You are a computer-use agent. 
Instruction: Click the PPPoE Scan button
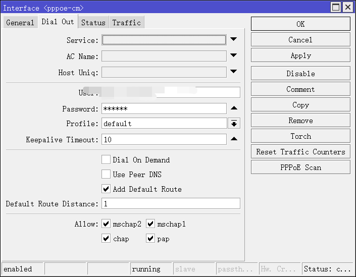coord(300,168)
